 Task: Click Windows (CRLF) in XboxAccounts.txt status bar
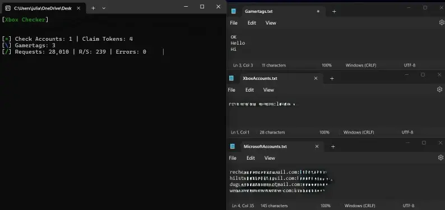[359, 132]
